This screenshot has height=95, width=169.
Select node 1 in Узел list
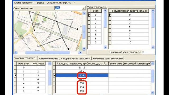click(x=96, y=19)
